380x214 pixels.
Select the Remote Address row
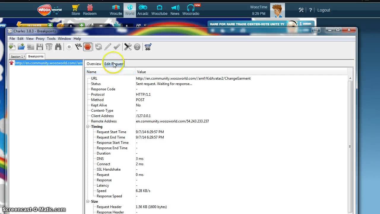217,121
